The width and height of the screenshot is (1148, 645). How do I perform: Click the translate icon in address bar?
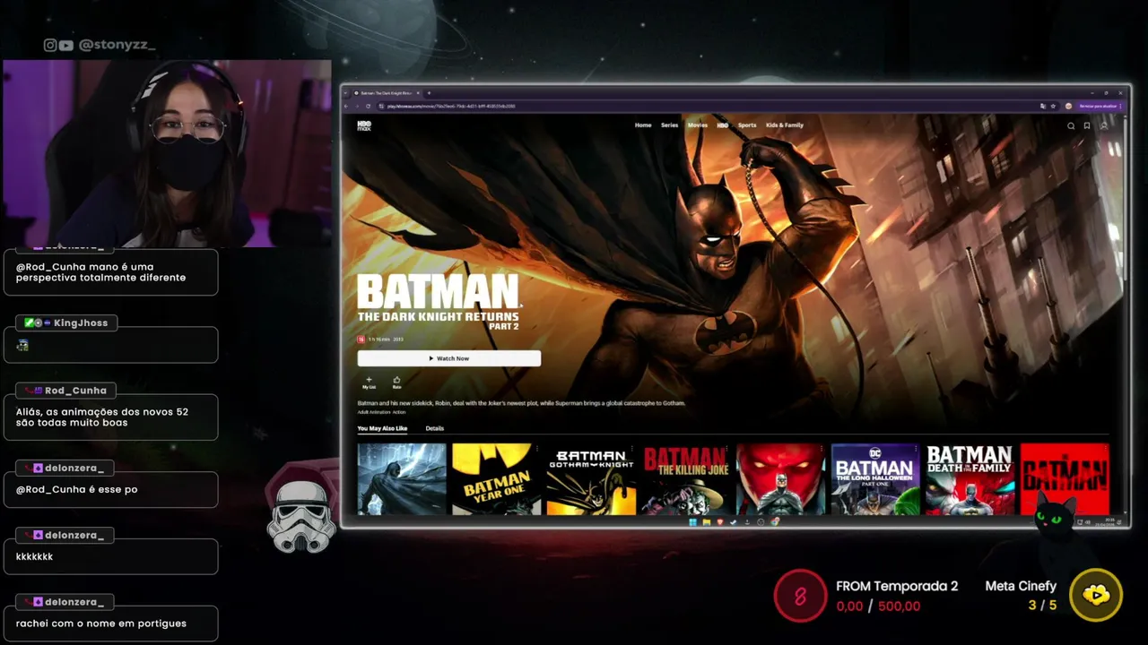1042,106
